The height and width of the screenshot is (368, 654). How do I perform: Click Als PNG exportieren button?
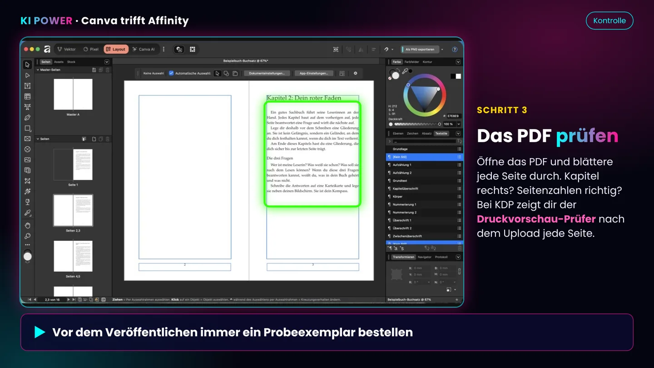420,49
